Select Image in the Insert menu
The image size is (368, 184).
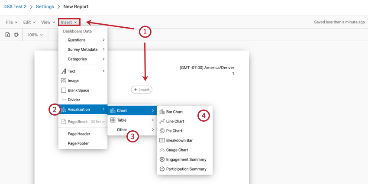click(x=83, y=81)
